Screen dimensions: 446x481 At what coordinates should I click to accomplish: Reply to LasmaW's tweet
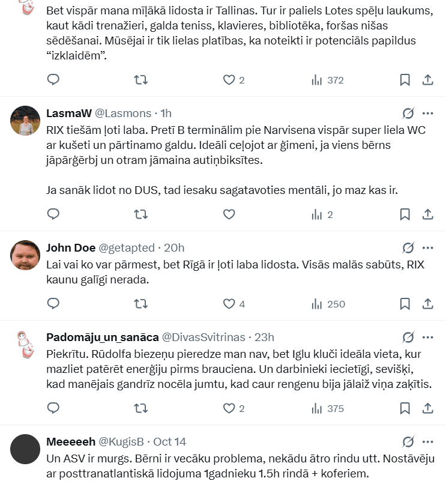click(x=53, y=214)
